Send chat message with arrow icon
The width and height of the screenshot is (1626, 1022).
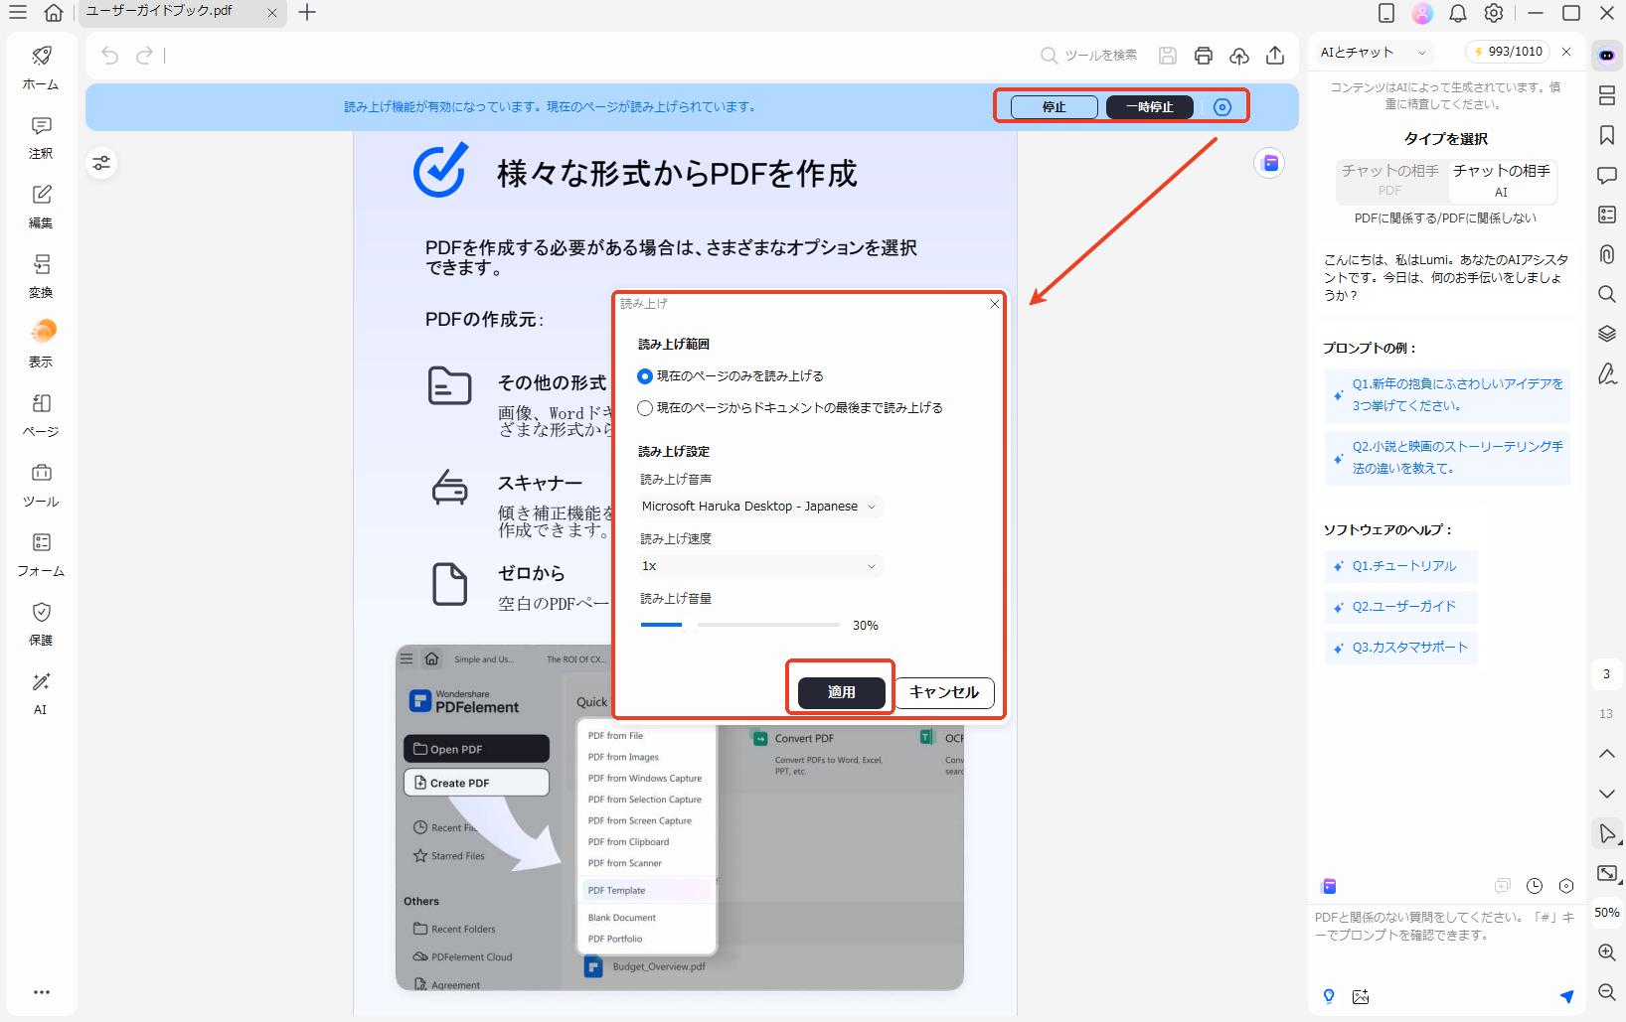click(x=1566, y=996)
